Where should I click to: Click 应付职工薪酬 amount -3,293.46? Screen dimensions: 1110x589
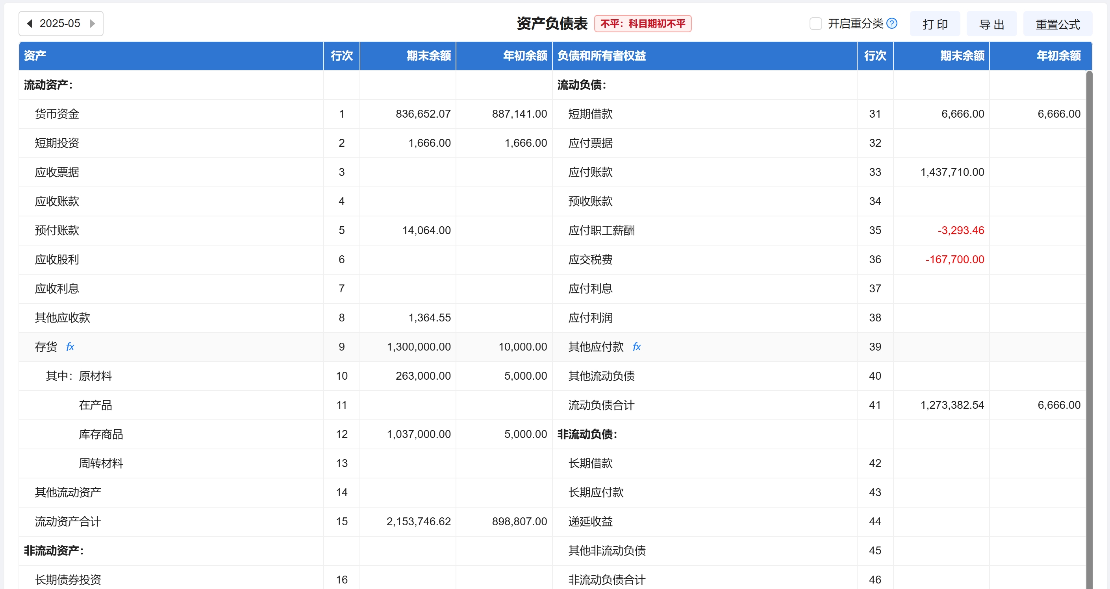click(960, 230)
